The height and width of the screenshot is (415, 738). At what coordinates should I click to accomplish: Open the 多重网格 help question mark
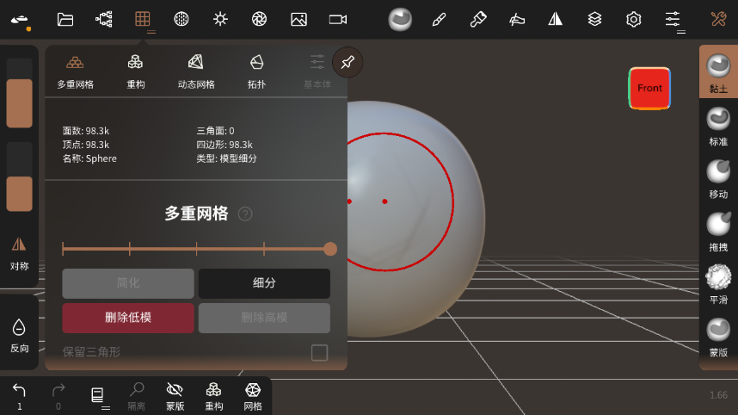pos(245,214)
